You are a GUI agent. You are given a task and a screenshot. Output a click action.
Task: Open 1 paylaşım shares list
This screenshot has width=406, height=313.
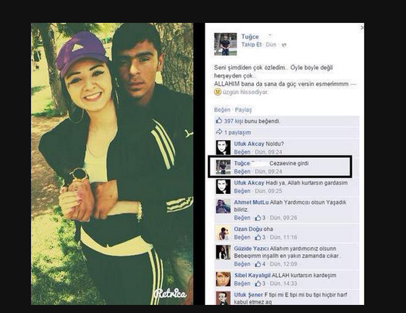[237, 133]
